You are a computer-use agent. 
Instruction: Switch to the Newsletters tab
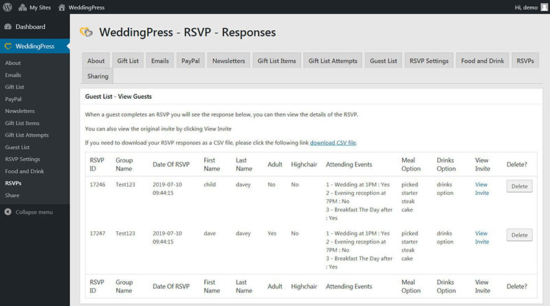coord(229,60)
